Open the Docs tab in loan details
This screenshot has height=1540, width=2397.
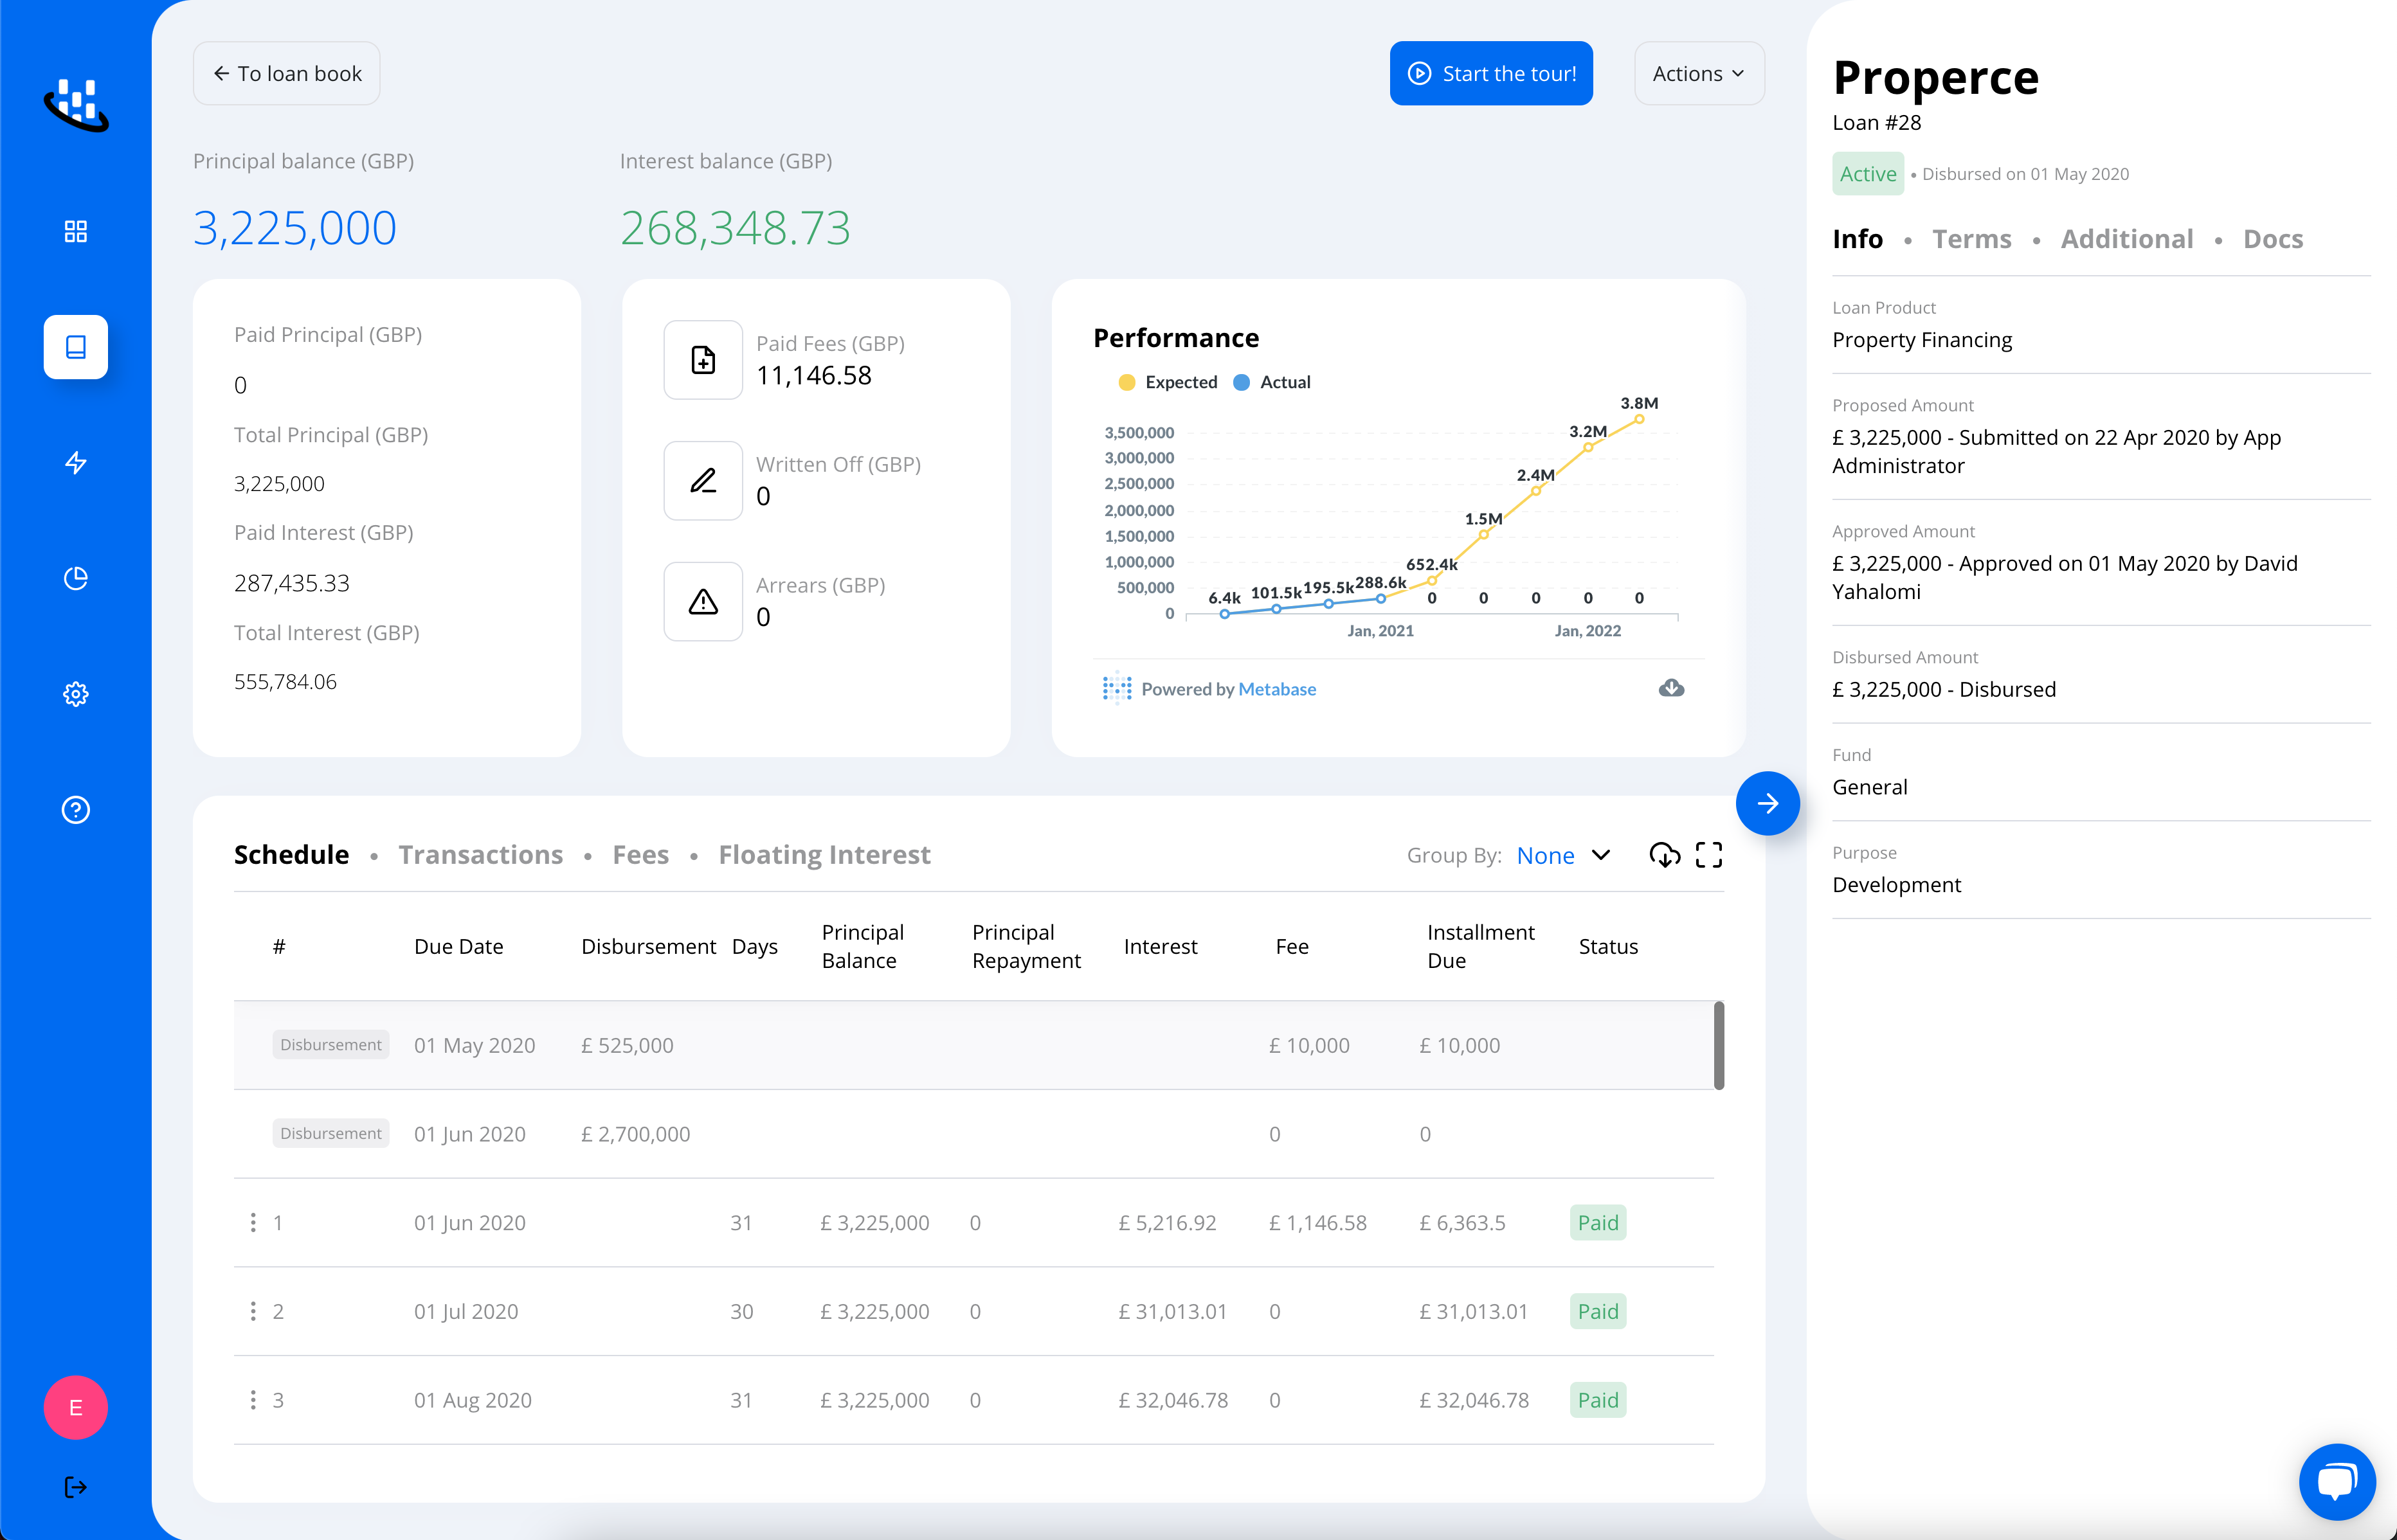(2272, 238)
